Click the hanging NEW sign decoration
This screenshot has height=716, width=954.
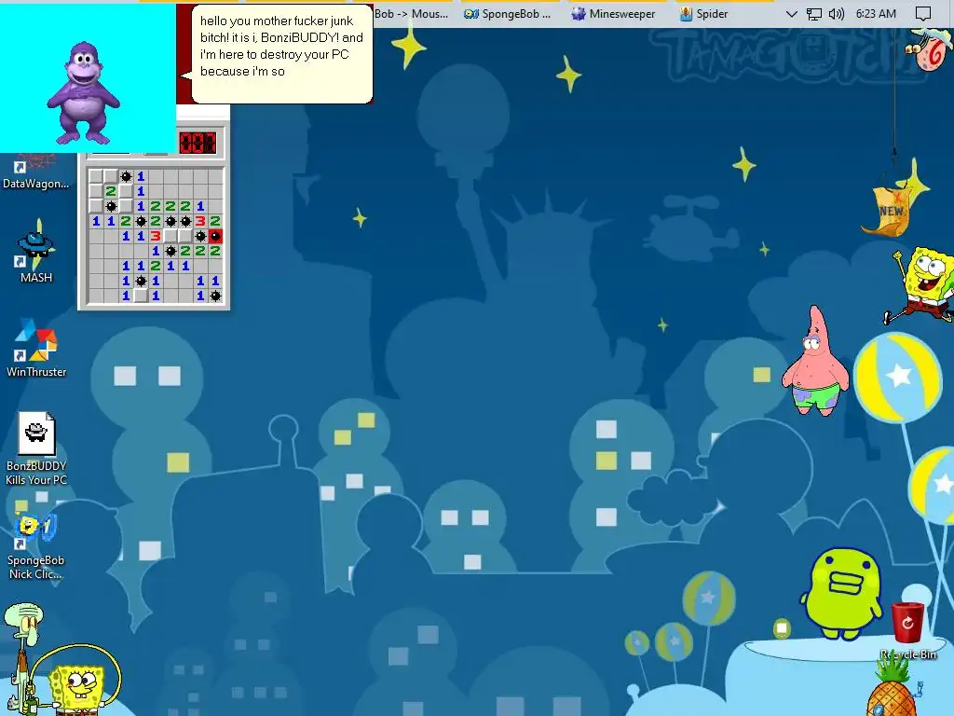tap(888, 211)
